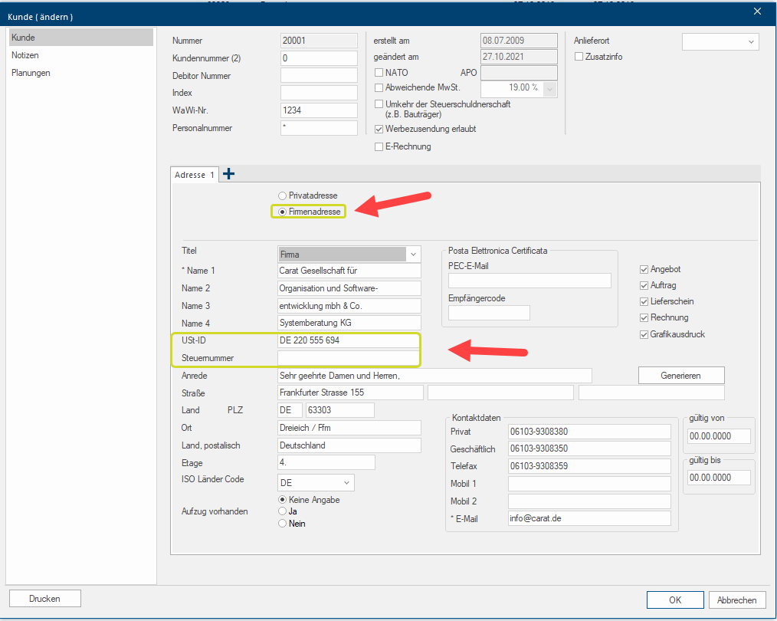
Task: Uncheck the Rechnung checkbox
Action: 644,317
